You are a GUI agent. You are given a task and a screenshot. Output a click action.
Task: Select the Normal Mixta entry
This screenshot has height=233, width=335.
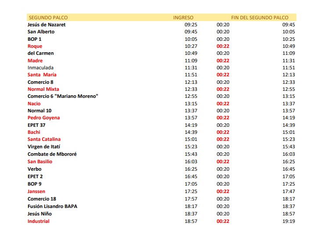43,90
